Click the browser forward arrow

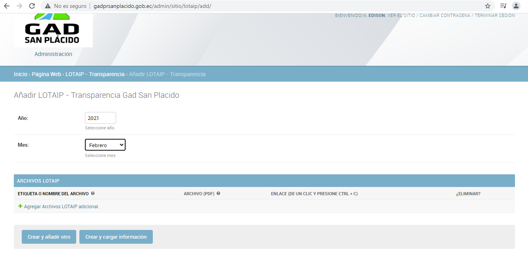19,6
